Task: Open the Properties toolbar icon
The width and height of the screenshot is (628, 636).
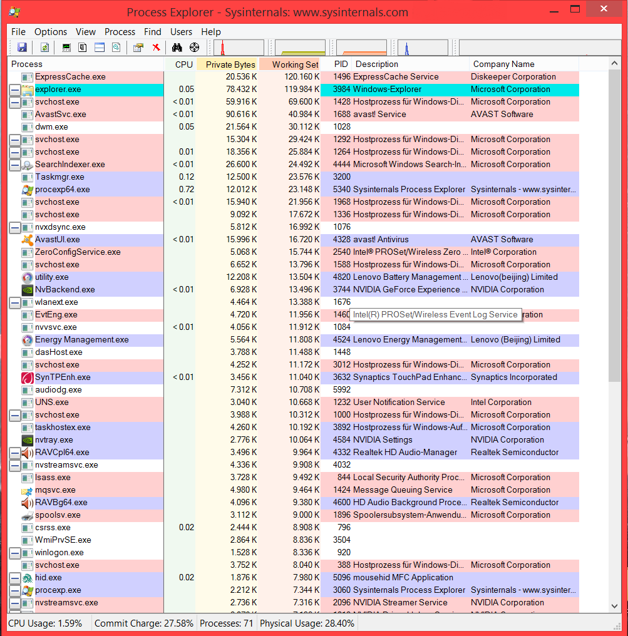Action: (x=138, y=48)
